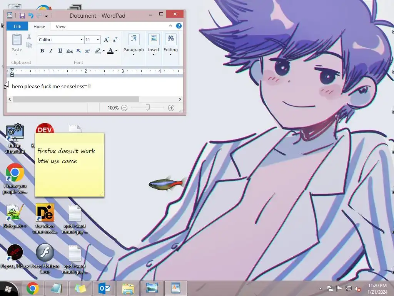This screenshot has width=394, height=296.
Task: Click the WordPad app icon in title bar
Action: [x=10, y=15]
